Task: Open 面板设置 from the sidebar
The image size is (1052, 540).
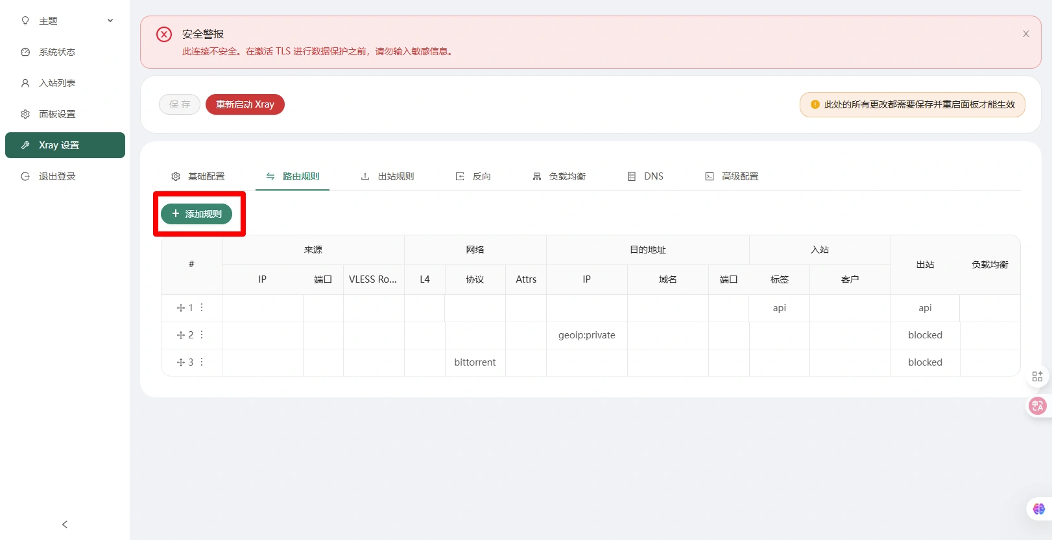Action: click(x=57, y=114)
